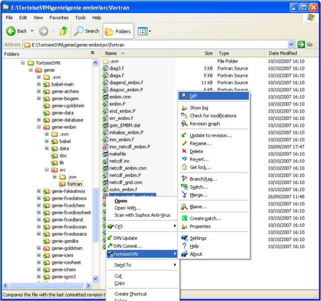Click the Show log icon

184,108
